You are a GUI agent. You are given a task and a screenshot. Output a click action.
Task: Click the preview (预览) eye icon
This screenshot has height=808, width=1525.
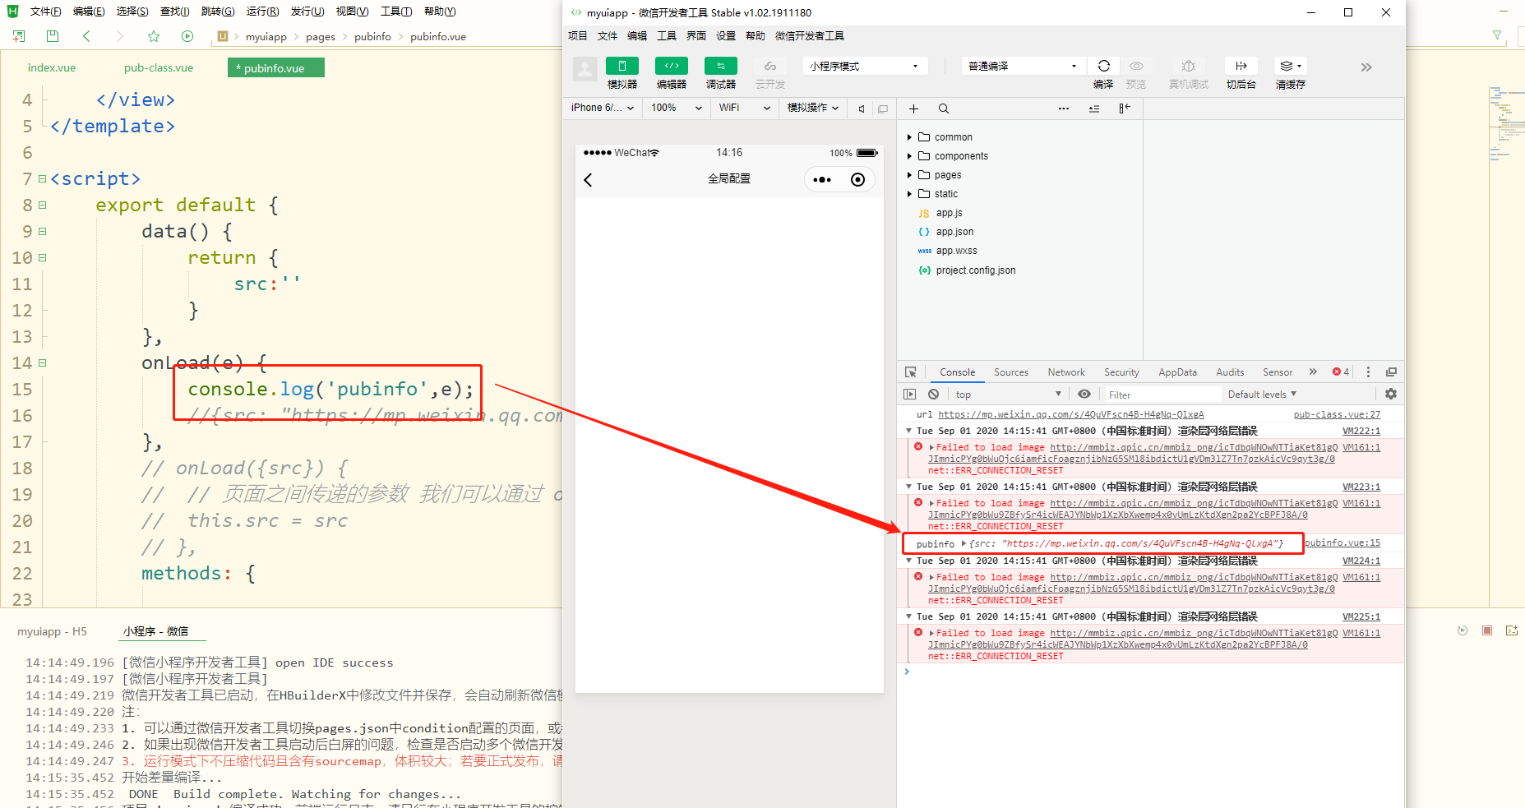pos(1136,66)
